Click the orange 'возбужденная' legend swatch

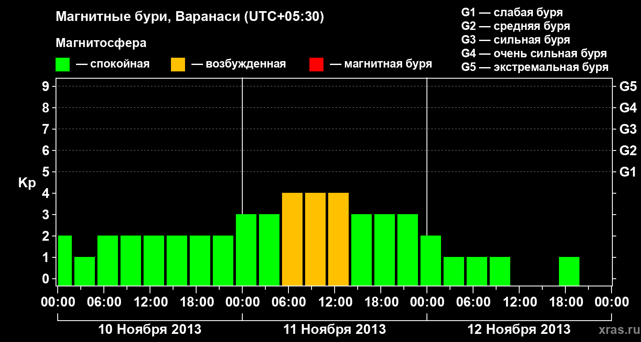(178, 65)
